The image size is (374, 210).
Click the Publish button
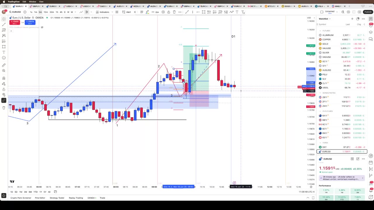[x=368, y=12]
